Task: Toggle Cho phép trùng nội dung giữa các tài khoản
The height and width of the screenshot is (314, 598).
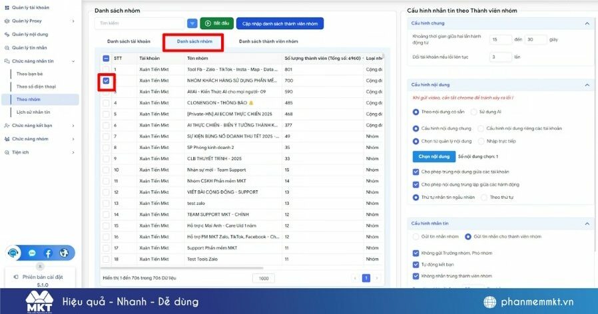Action: [x=416, y=172]
